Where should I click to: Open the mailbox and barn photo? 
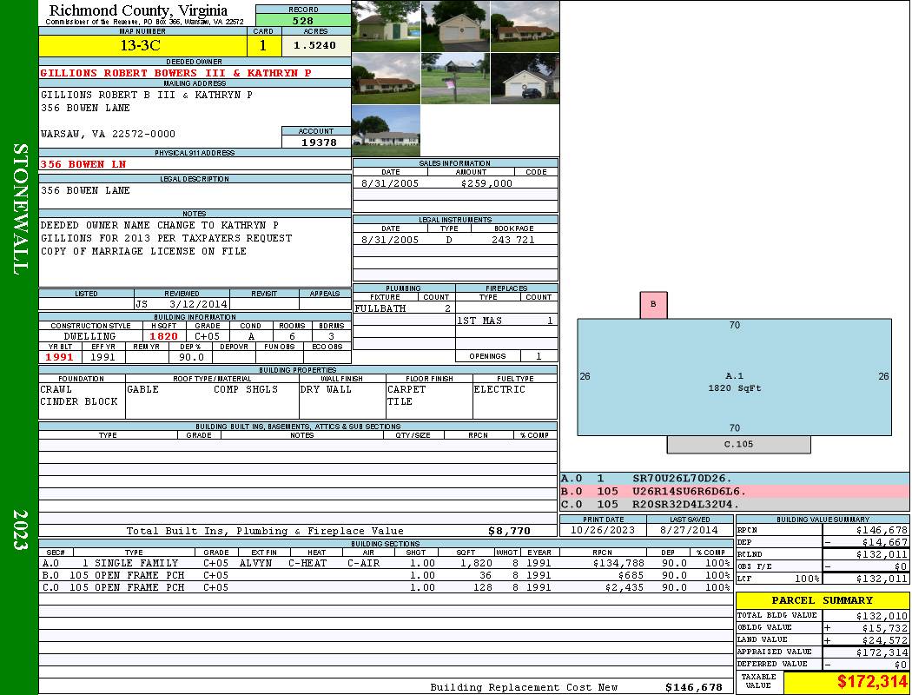[455, 79]
